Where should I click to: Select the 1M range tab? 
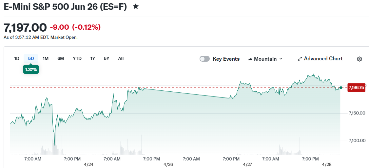[46, 59]
